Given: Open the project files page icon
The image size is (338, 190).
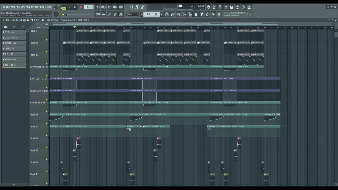Looking at the screenshot, I should coord(196,15).
